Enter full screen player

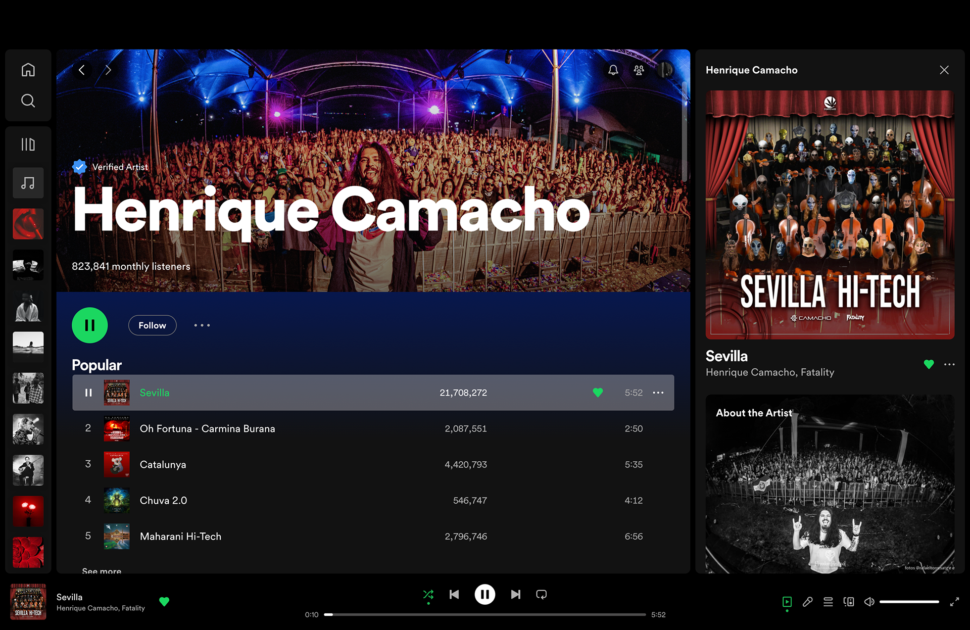coord(954,602)
